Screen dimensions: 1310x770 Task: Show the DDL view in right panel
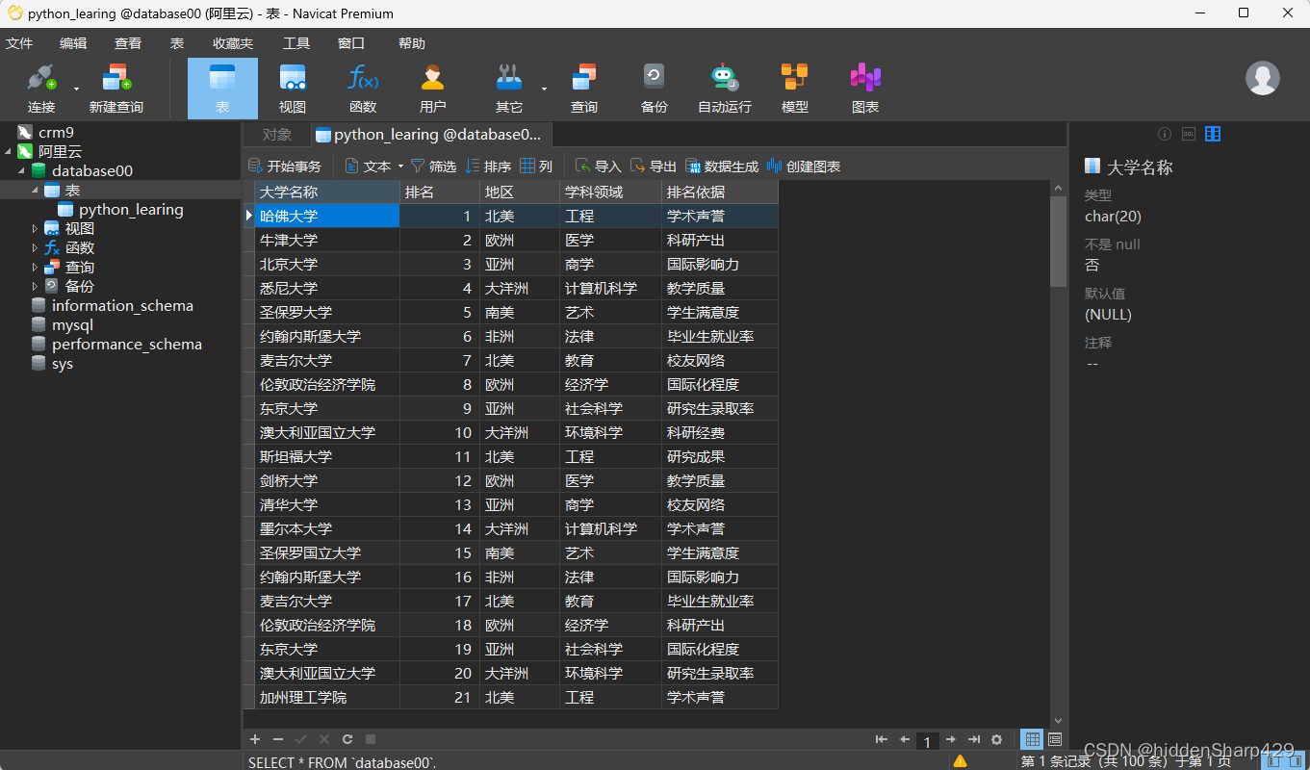coord(1189,134)
